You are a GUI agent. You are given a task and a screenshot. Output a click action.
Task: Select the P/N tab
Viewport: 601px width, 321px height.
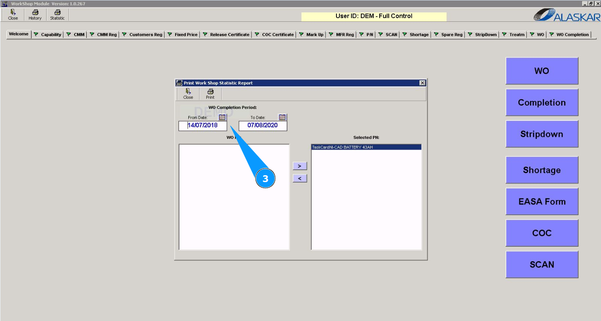point(366,35)
